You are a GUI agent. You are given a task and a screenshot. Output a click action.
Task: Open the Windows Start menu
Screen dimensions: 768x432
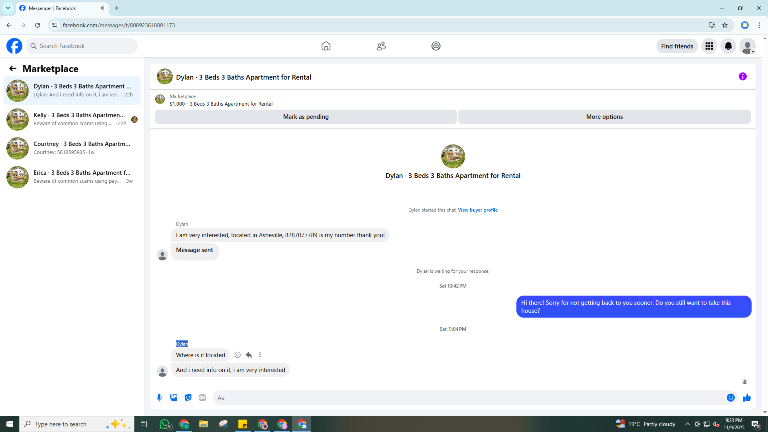click(x=10, y=424)
